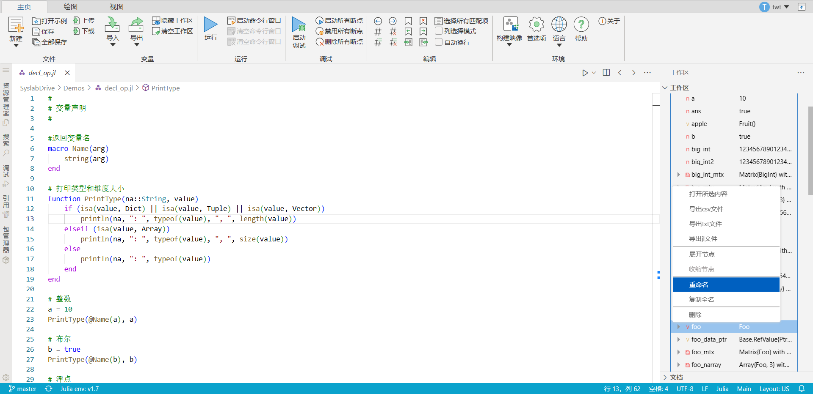Click 禁用所有断点

pyautogui.click(x=339, y=31)
